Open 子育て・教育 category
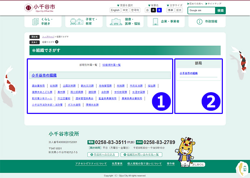Screen dimensions: 250x178 tap(84, 21)
